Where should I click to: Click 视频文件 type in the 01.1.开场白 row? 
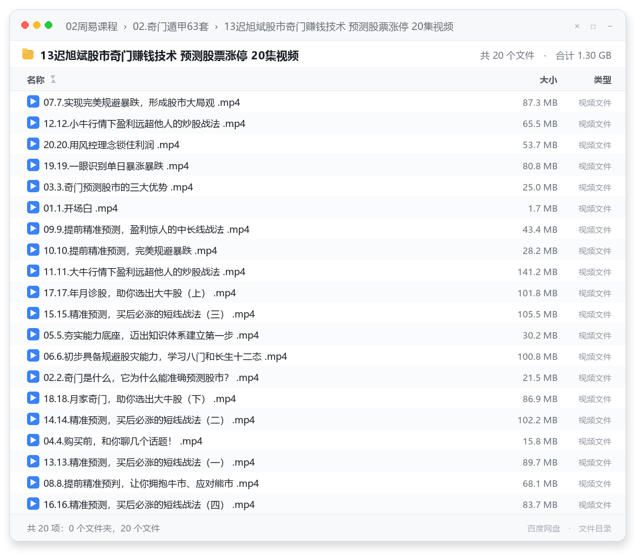point(595,209)
